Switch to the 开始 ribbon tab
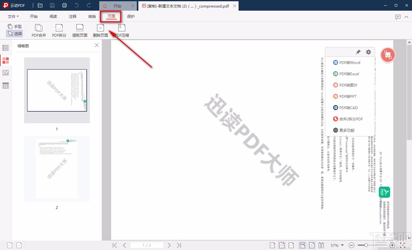The width and height of the screenshot is (412, 250). 34,17
